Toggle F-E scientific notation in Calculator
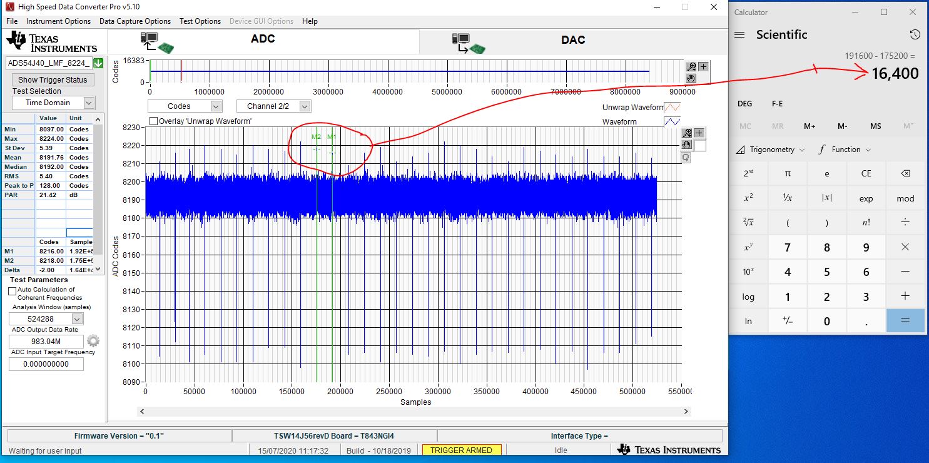This screenshot has height=463, width=929. [x=778, y=104]
